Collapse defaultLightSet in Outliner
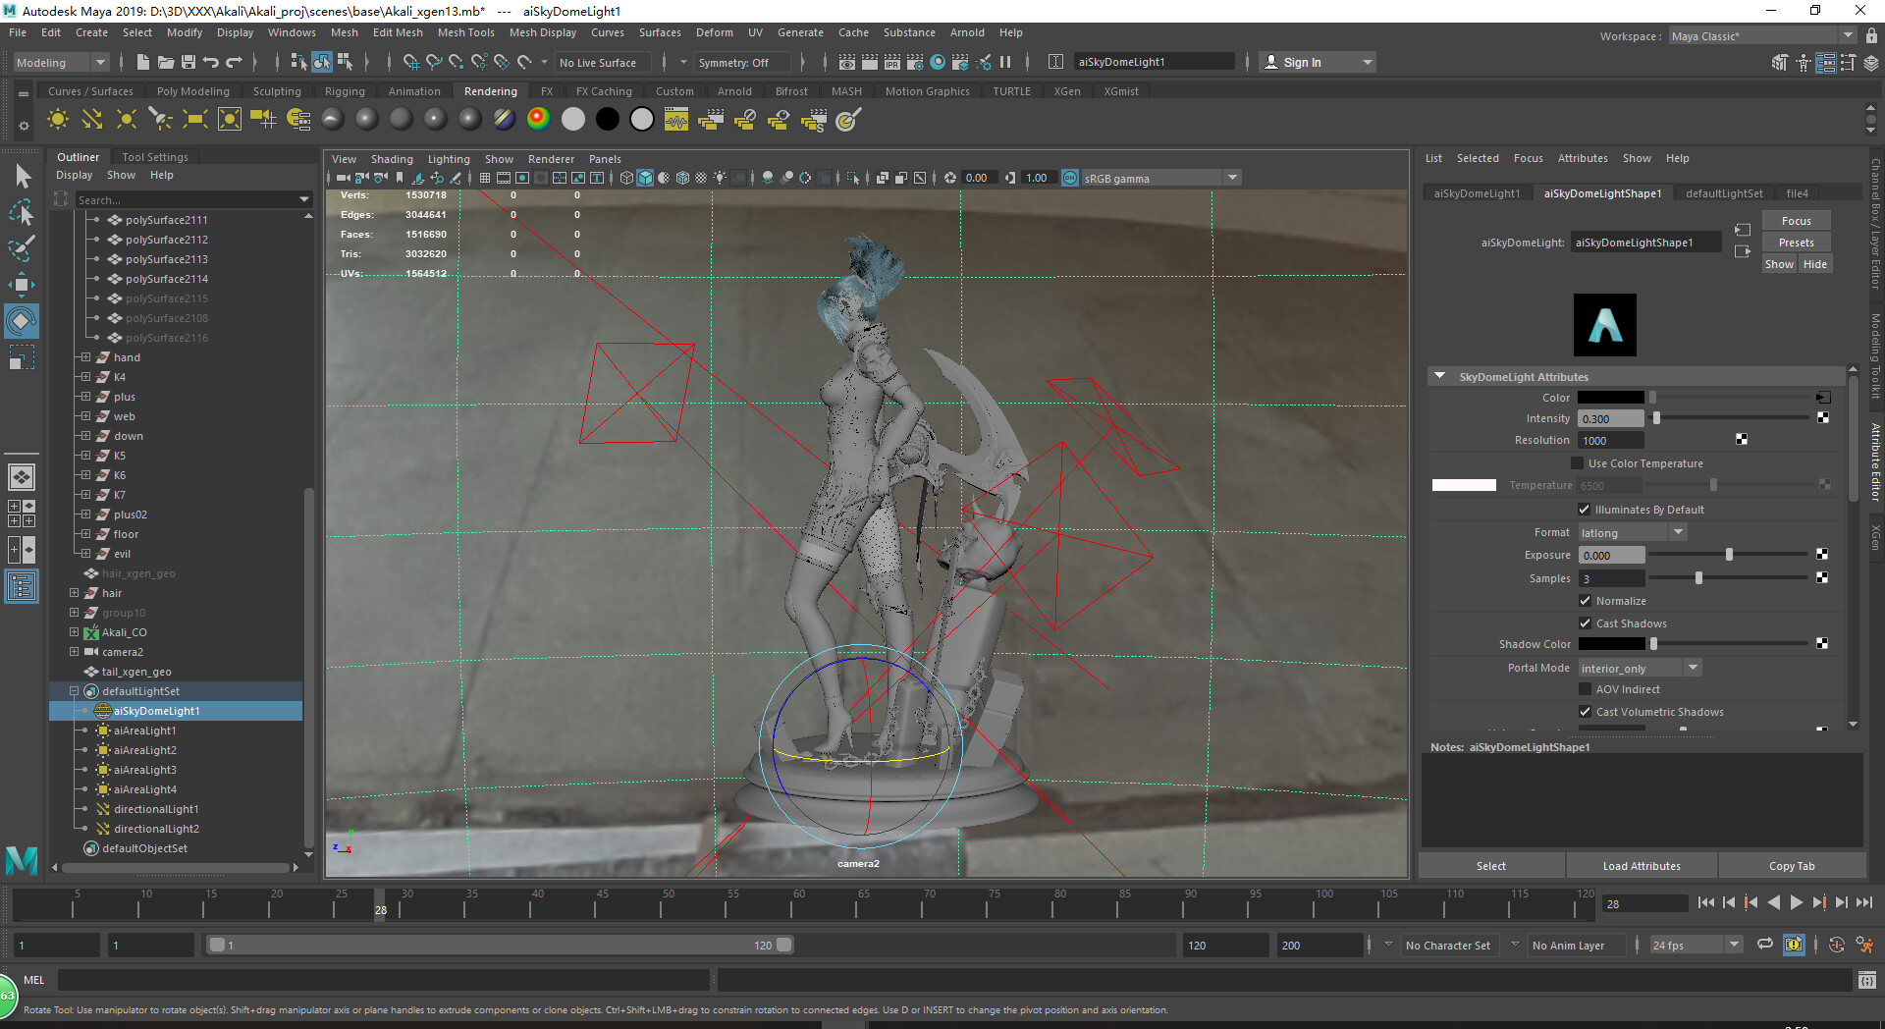 pyautogui.click(x=74, y=691)
